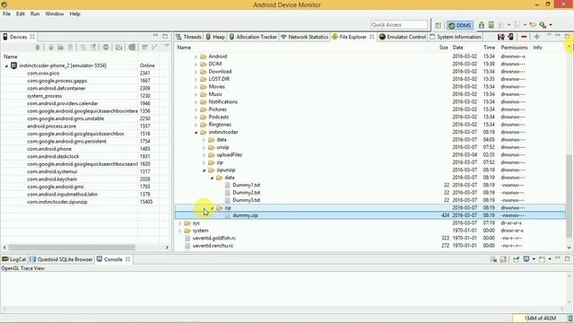
Task: Select the system_process entry
Action: pos(44,96)
